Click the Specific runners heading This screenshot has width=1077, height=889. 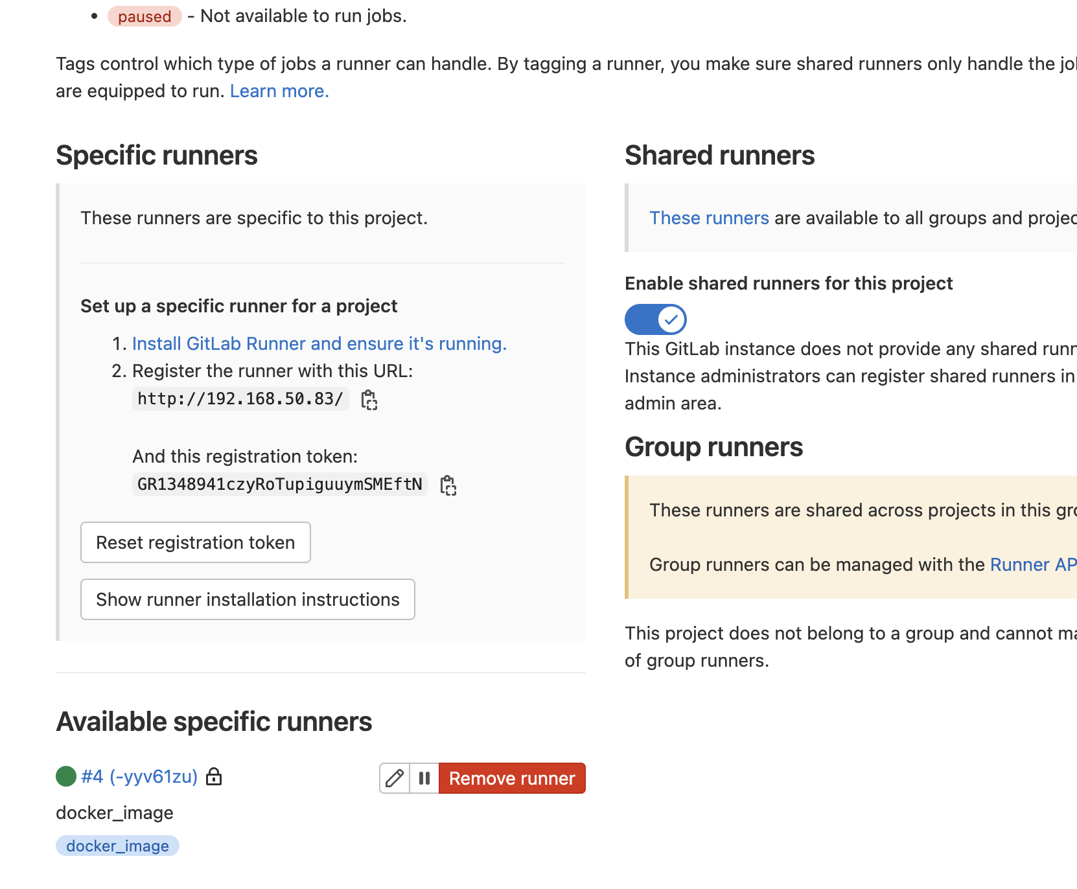(157, 156)
